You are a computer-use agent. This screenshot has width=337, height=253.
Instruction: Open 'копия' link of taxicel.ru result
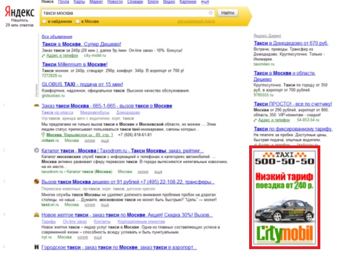coord(90,205)
